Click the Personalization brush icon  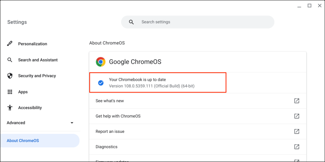[10, 44]
